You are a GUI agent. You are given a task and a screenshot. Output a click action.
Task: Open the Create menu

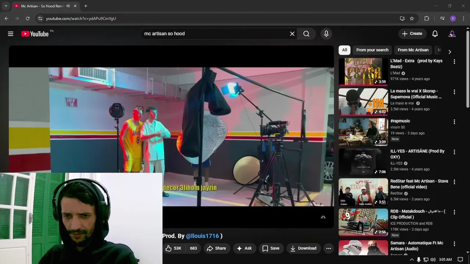(412, 34)
